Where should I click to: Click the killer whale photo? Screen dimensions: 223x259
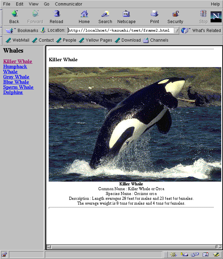135,124
